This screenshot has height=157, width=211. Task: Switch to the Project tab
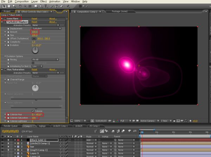click(x=7, y=12)
